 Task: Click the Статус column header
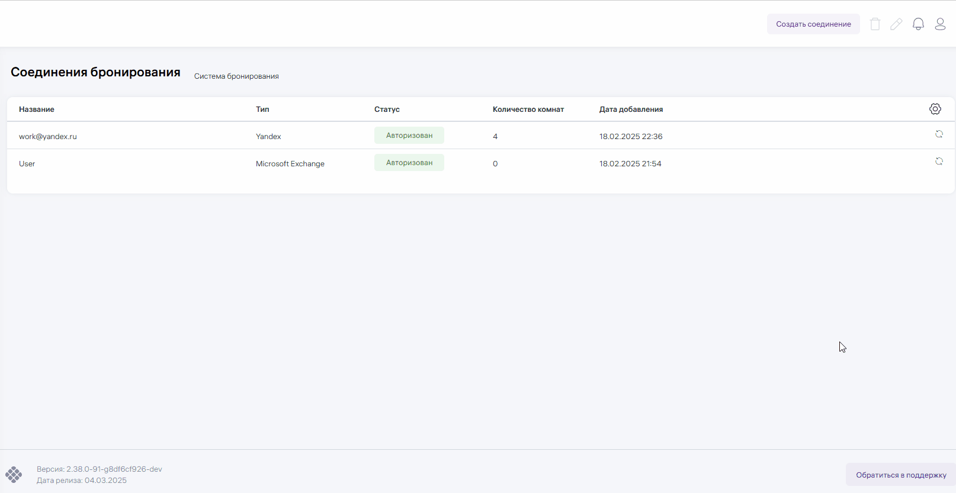(387, 109)
